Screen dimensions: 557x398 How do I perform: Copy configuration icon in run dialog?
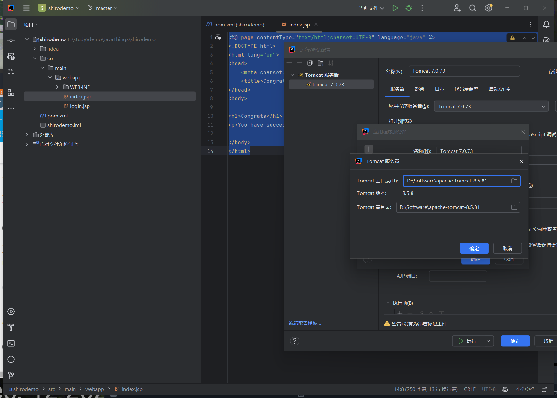point(310,63)
